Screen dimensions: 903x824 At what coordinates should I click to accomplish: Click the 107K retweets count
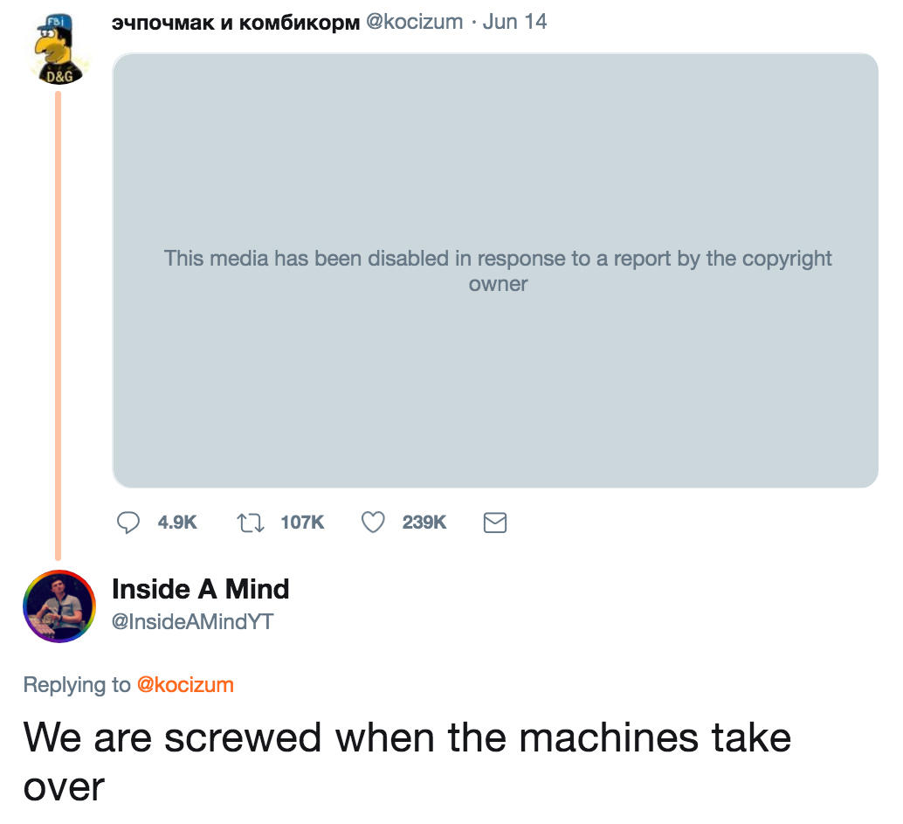(302, 523)
